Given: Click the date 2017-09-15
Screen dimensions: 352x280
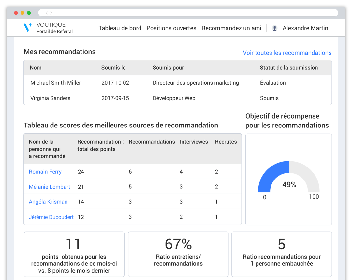Looking at the screenshot, I should point(115,98).
